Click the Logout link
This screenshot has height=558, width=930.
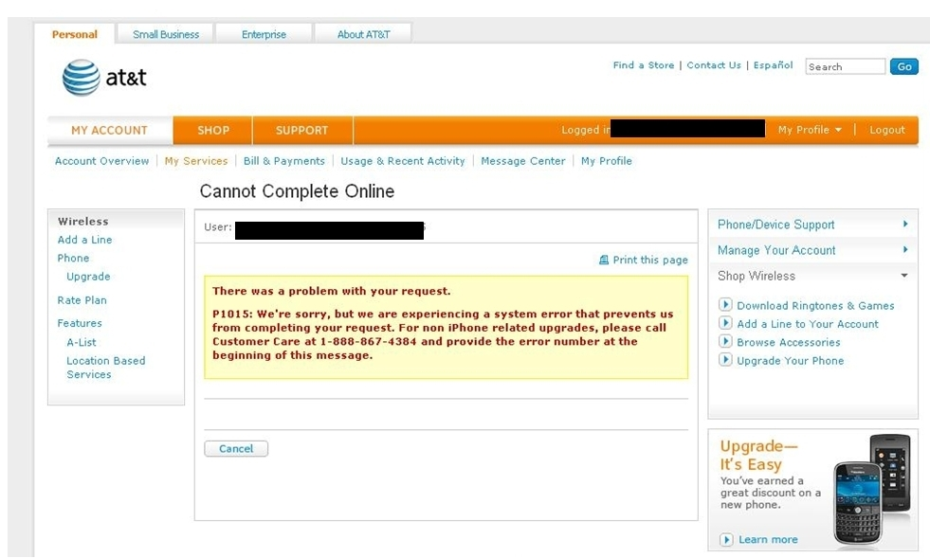coord(887,130)
